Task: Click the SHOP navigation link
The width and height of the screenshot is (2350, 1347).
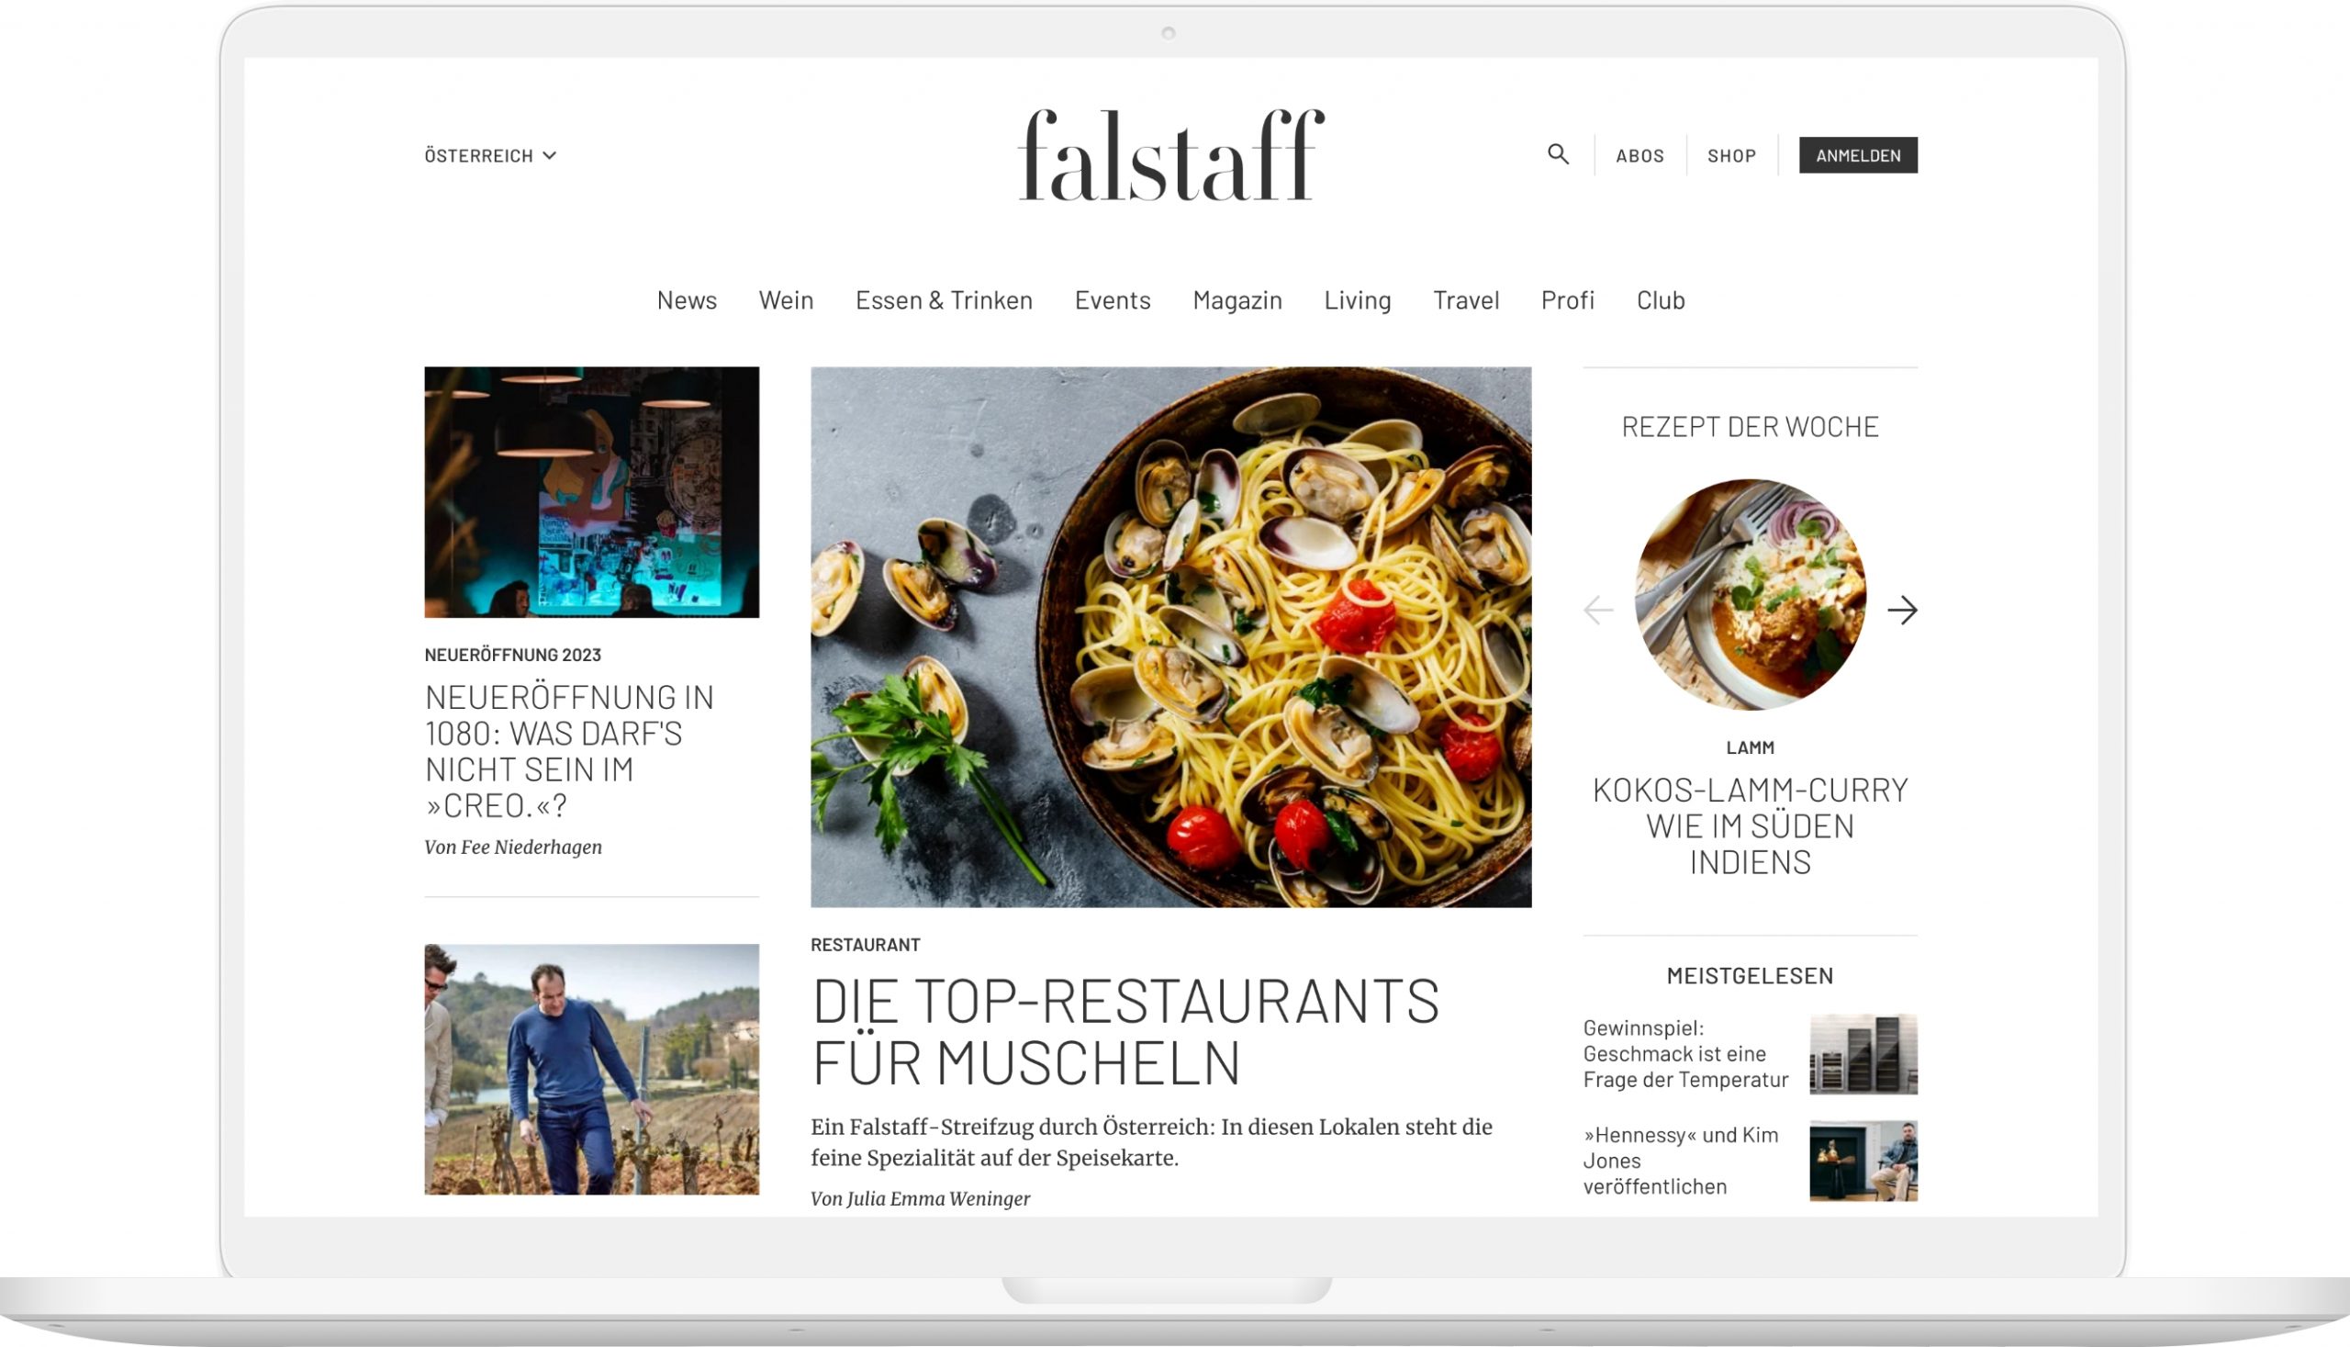Action: [1730, 155]
